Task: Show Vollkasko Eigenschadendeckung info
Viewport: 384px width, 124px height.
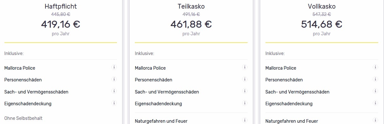Action: [375, 103]
